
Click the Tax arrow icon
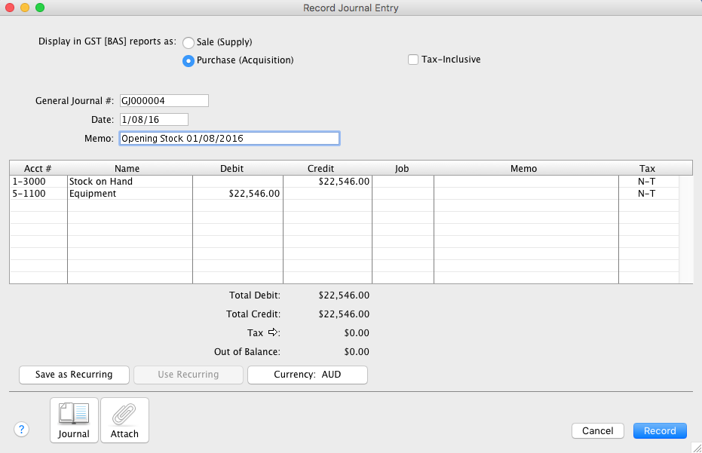(273, 332)
